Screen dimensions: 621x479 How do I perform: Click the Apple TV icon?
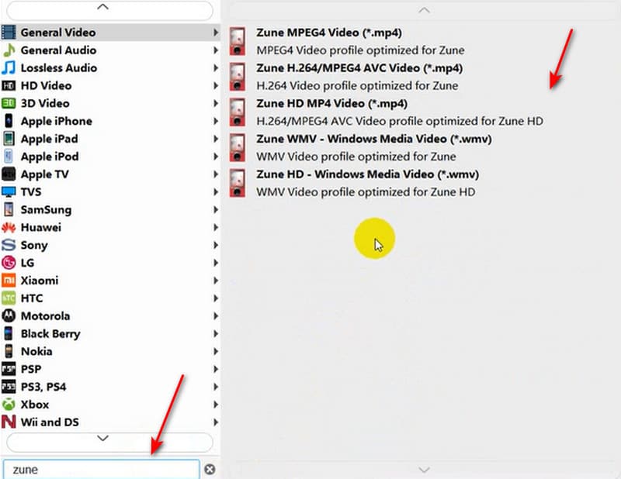coord(9,174)
